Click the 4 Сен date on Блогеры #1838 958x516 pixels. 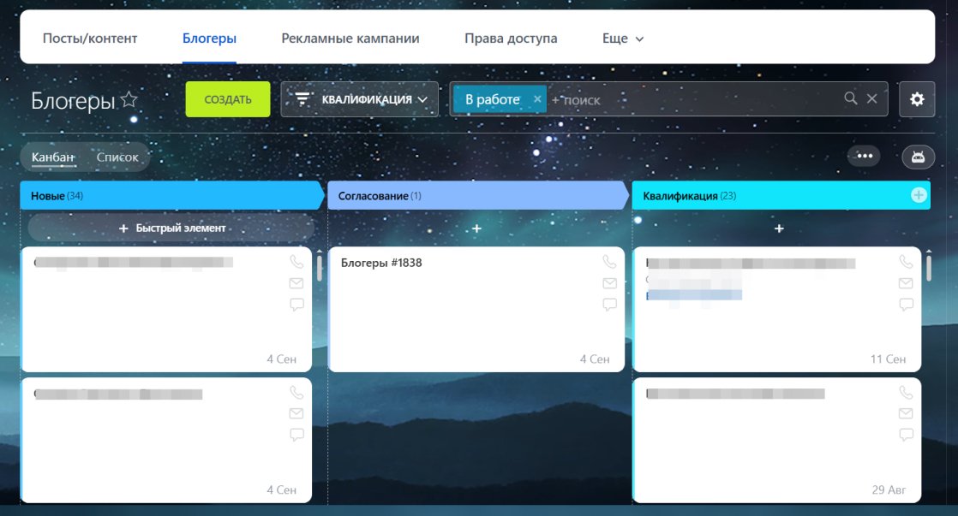(595, 359)
